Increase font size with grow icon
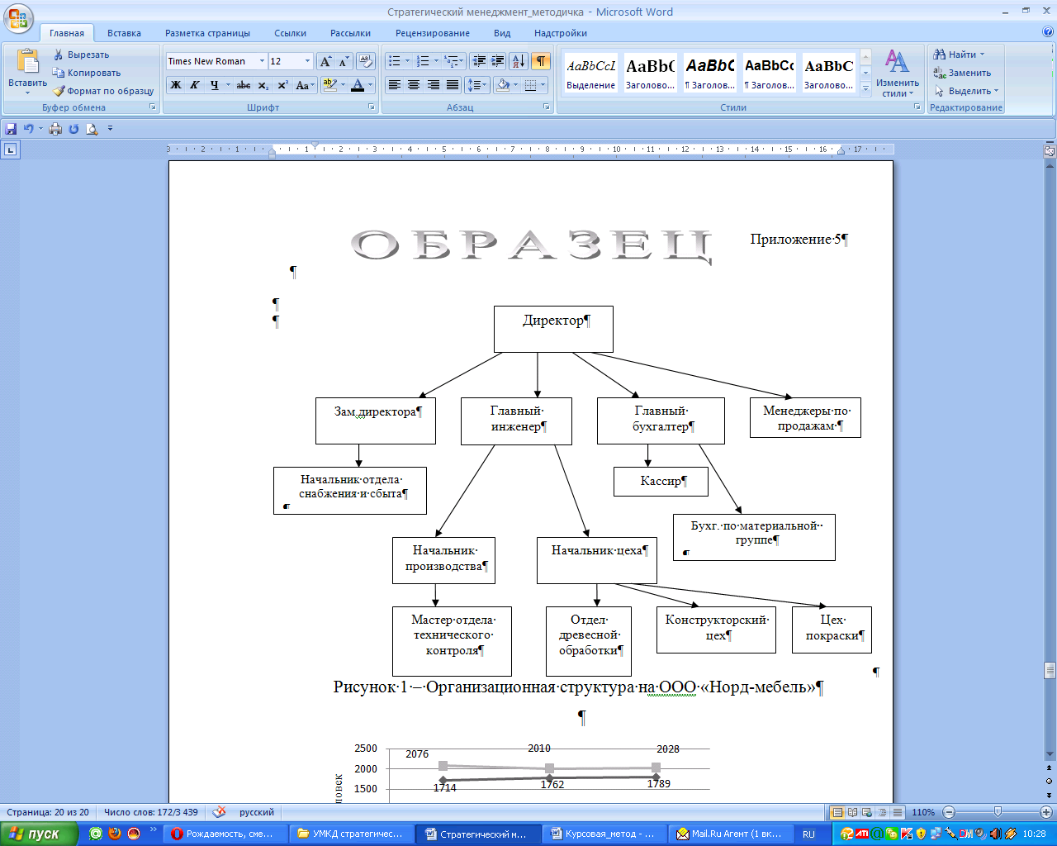 (326, 61)
